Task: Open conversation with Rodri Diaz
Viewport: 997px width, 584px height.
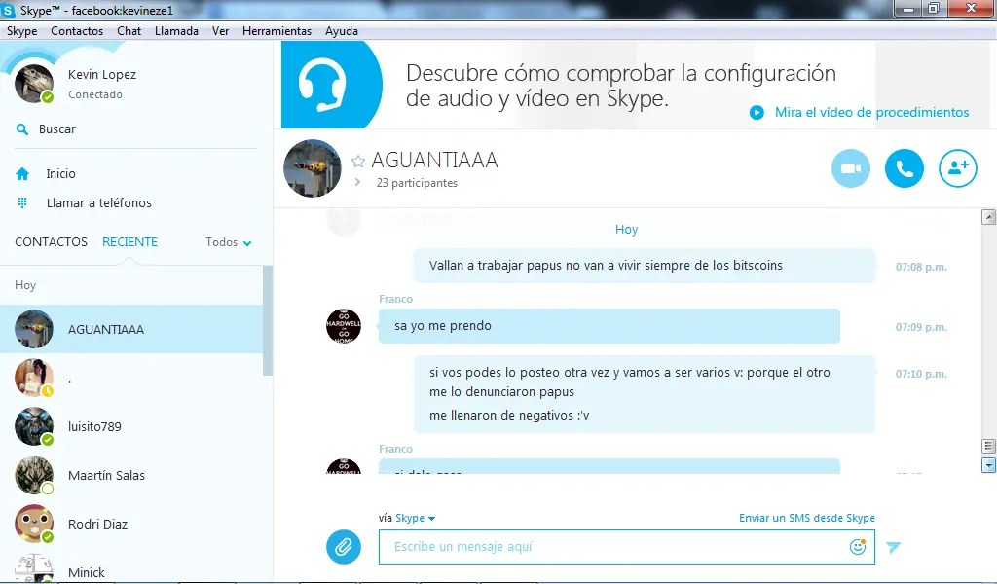Action: (131, 524)
